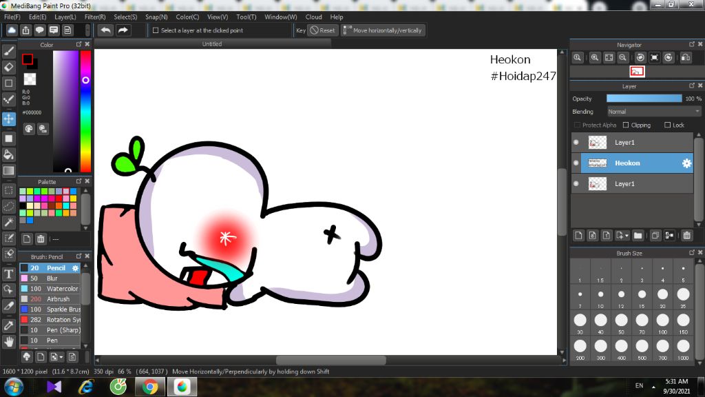This screenshot has width=705, height=397.
Task: Pop out the Navigator panel
Action: point(692,44)
